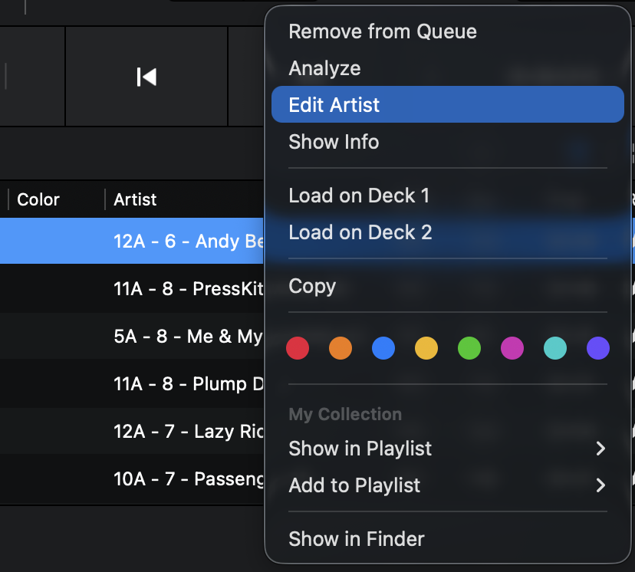Set the purple color tag
Viewport: 635px width, 572px height.
tap(598, 349)
